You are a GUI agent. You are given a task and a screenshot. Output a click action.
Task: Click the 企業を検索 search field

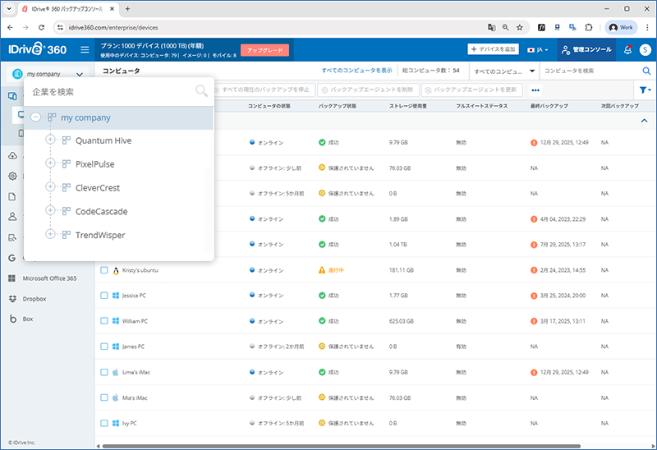pos(107,91)
